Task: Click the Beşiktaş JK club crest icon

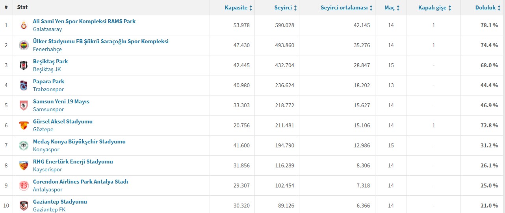Action: coord(24,66)
